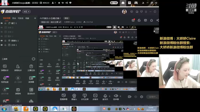This screenshot has width=200, height=112.
Task: Hide the 摄像头 1 source
Action: pyautogui.click(x=2, y=41)
